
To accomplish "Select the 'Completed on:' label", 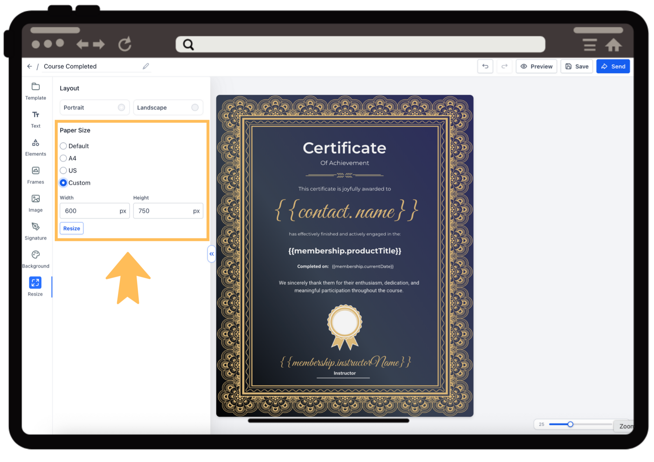I will (x=313, y=266).
